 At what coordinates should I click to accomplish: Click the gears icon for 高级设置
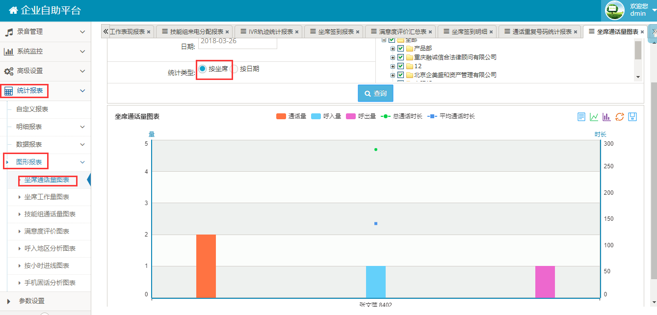[x=9, y=71]
